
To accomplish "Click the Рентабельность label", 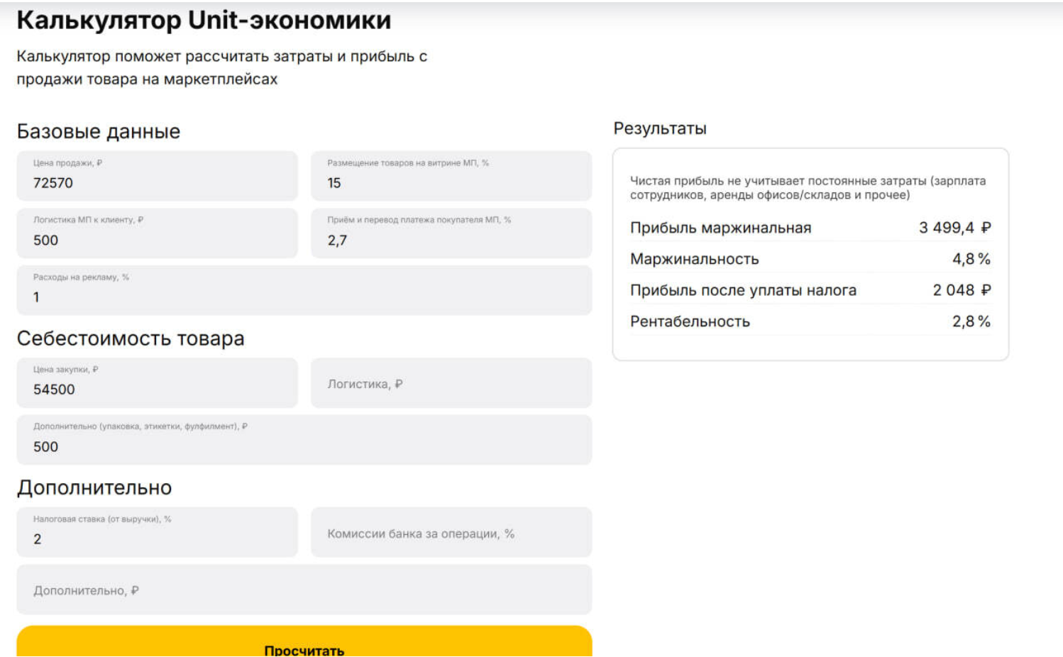I will (x=690, y=321).
